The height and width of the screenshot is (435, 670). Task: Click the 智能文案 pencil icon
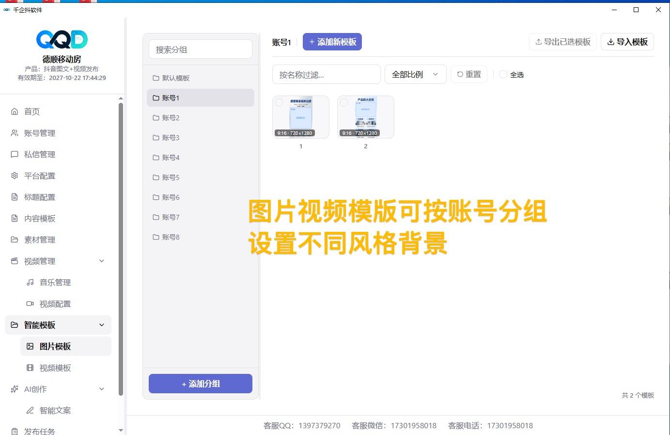(x=30, y=410)
